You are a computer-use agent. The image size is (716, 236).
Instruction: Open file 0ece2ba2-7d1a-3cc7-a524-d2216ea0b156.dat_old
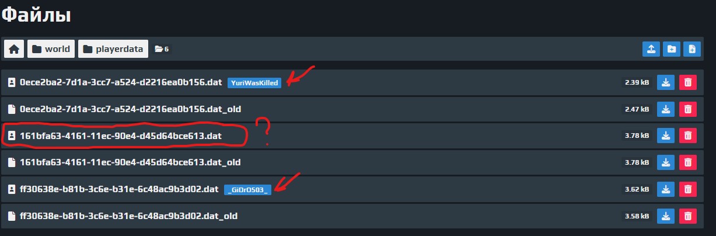(x=130, y=109)
